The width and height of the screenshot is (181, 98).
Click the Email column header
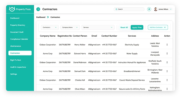coord(94,36)
